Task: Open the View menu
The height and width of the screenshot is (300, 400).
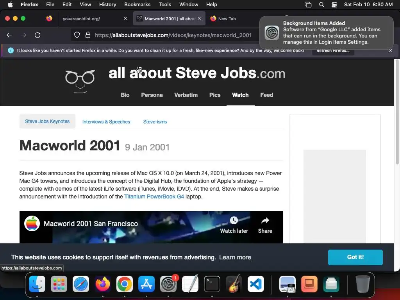Action: (85, 4)
